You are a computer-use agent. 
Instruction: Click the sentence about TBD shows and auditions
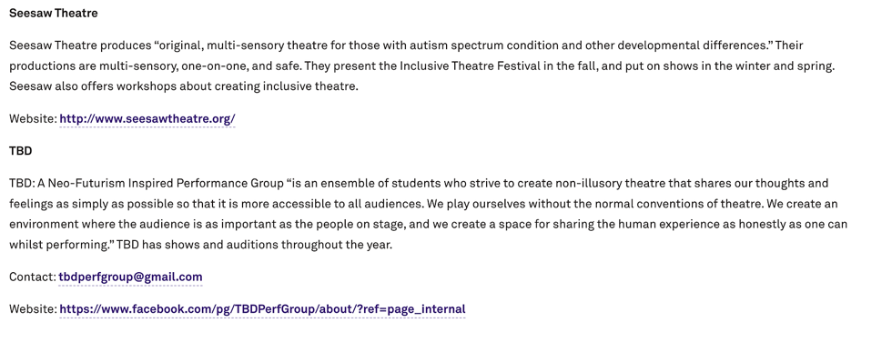(254, 246)
